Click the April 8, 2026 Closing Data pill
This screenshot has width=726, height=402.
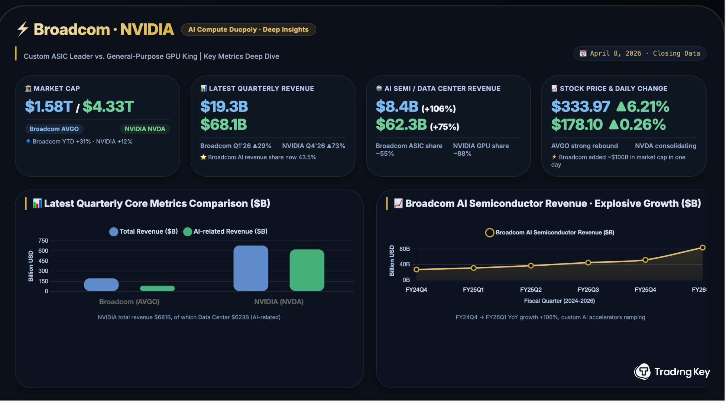coord(639,54)
